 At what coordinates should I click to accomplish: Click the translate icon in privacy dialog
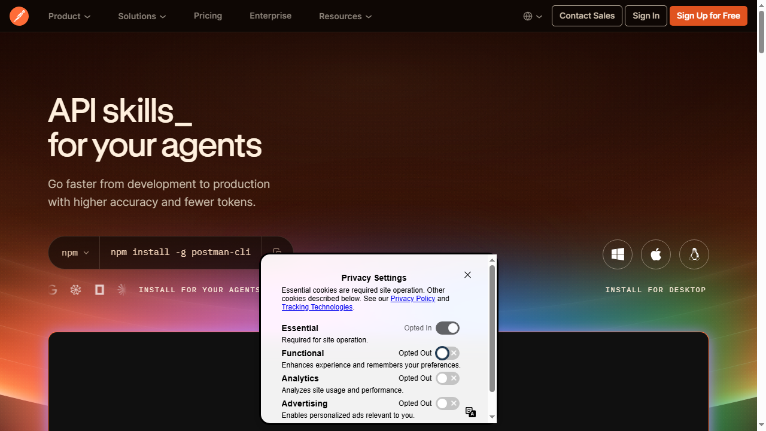[471, 412]
